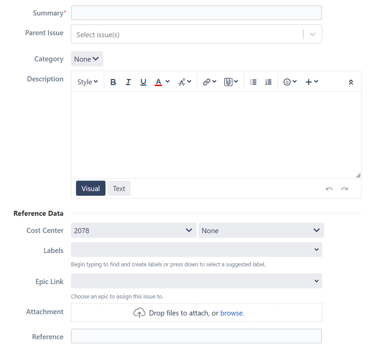370x347 pixels.
Task: Toggle italic formatting in description toolbar
Action: pos(128,82)
